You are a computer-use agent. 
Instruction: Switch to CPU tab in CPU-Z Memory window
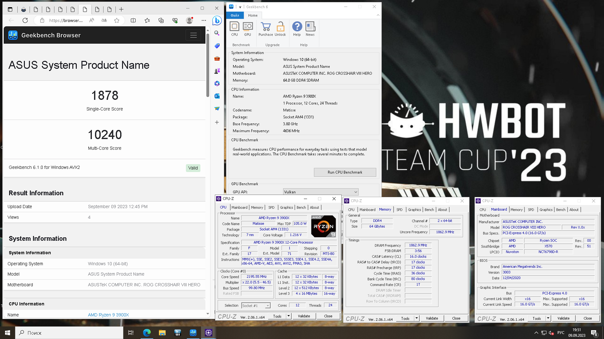coord(351,210)
